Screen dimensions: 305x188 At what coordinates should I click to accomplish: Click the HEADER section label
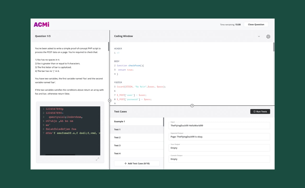118,49
